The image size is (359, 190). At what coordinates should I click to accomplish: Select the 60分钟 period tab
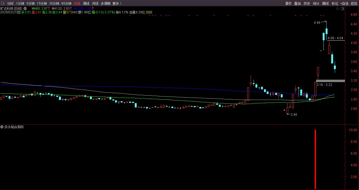tap(66, 3)
